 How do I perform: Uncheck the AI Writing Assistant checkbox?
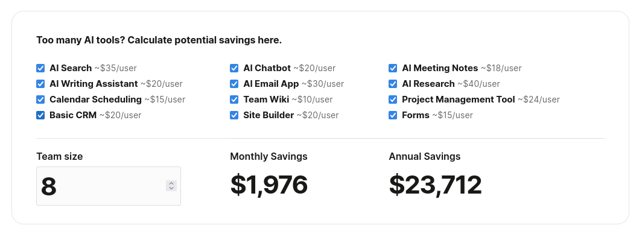point(40,84)
